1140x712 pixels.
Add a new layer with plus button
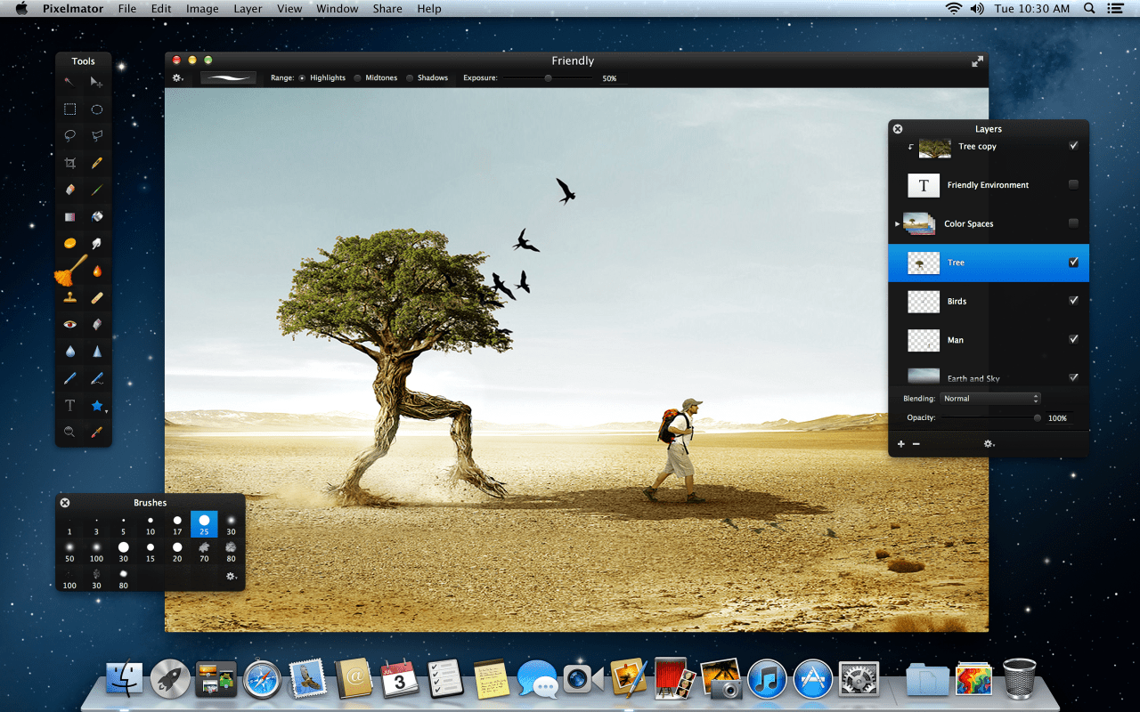click(x=900, y=444)
